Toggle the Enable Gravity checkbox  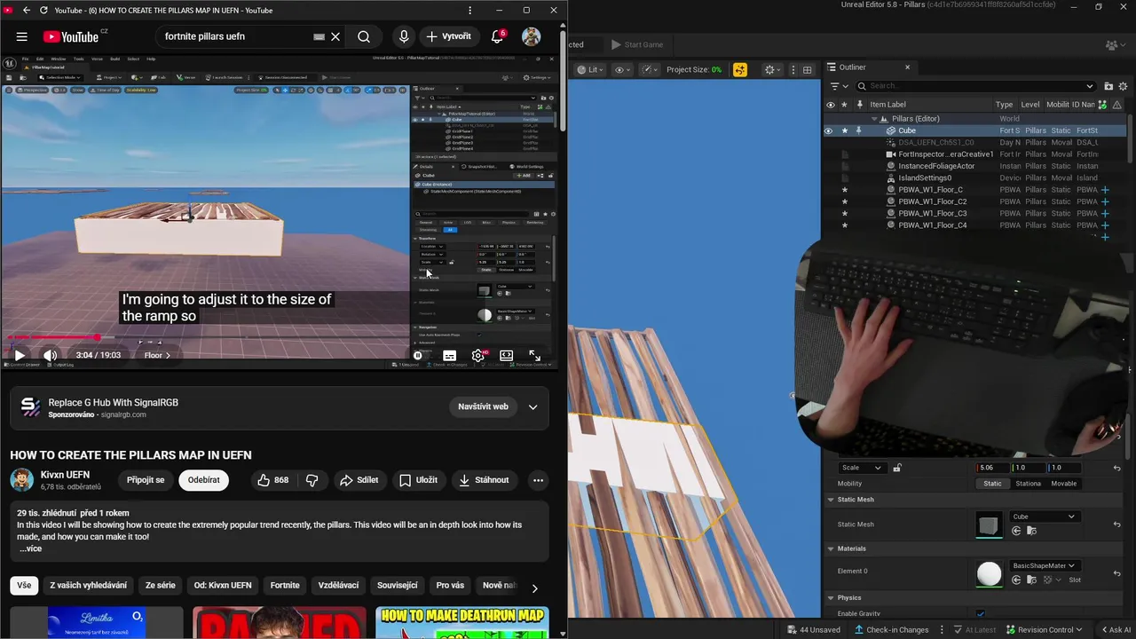coord(980,613)
